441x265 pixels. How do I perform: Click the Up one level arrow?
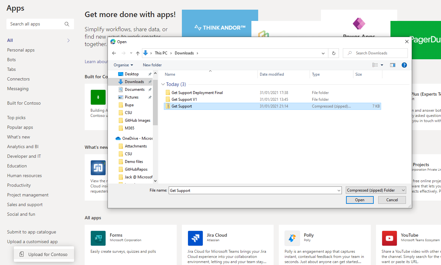tap(138, 53)
